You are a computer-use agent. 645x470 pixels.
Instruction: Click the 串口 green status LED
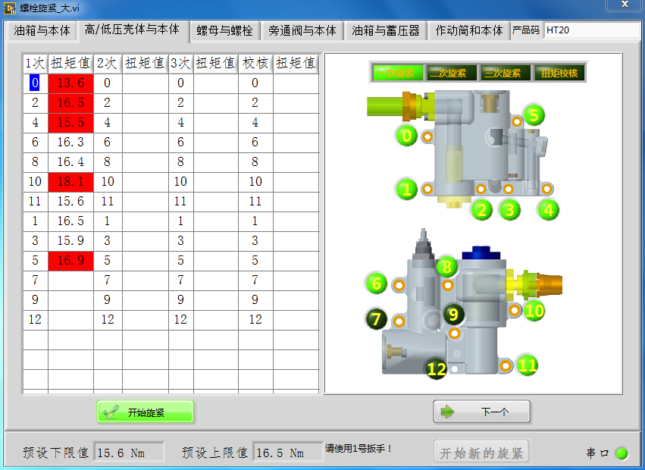point(622,453)
